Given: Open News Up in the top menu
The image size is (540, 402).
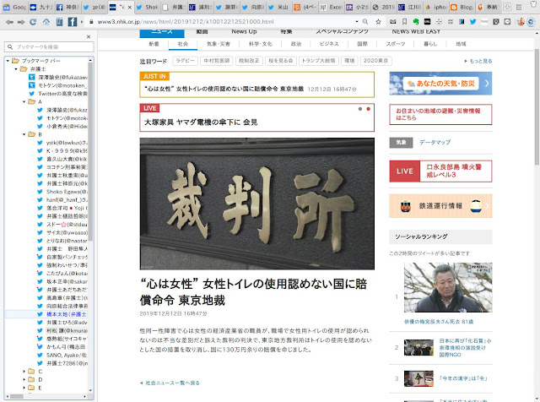Looking at the screenshot, I should [x=244, y=32].
